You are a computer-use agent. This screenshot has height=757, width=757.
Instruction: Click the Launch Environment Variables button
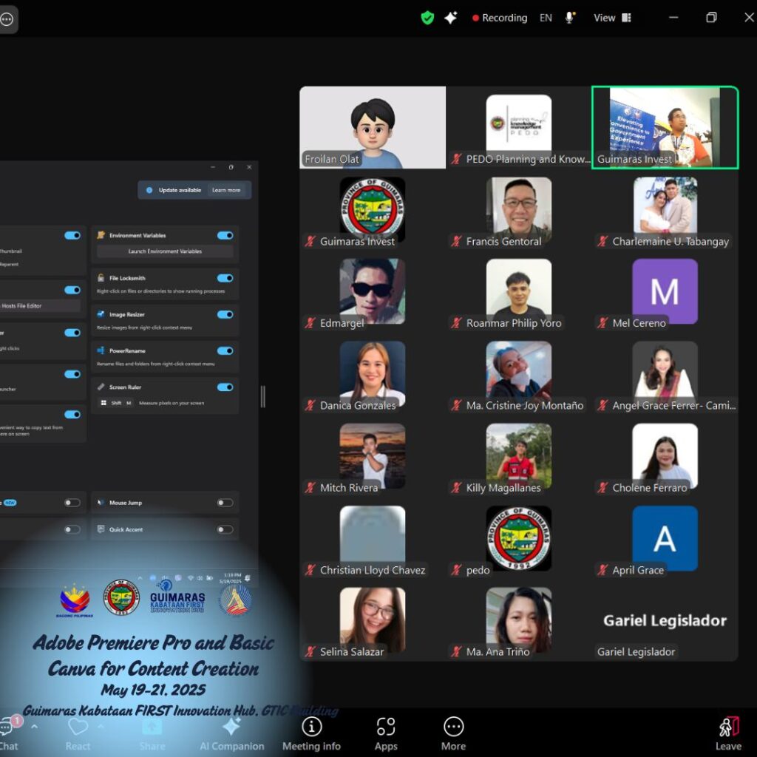point(165,251)
